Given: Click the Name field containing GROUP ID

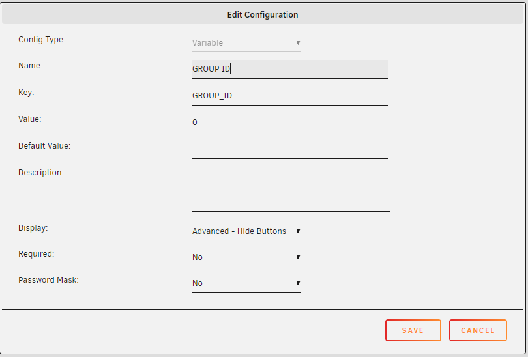Looking at the screenshot, I should 290,69.
